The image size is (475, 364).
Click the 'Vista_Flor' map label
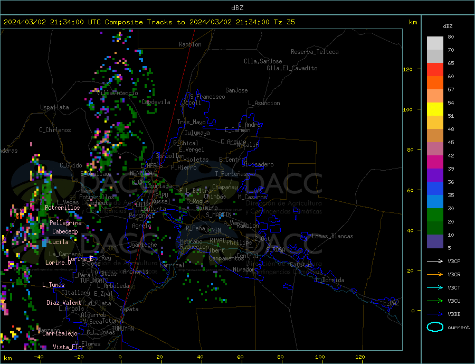[69, 347]
